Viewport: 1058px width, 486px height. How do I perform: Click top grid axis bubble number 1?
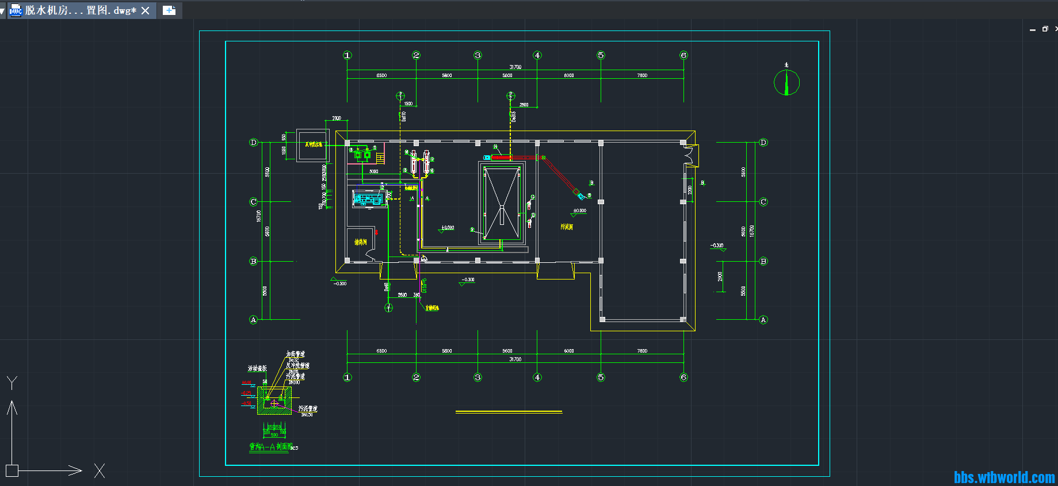[347, 55]
